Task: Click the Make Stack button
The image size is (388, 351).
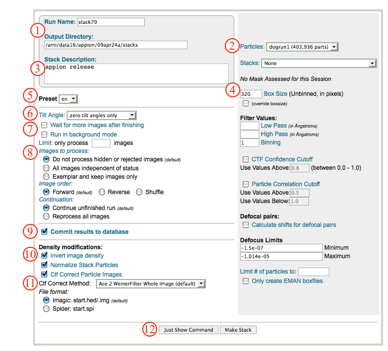Action: click(238, 330)
